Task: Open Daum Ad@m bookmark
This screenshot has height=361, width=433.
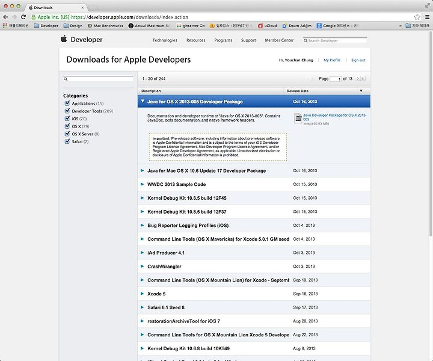Action: [x=297, y=26]
